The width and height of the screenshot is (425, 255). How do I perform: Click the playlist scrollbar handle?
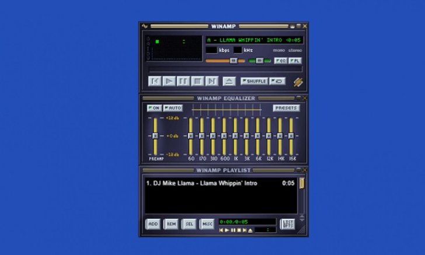[x=302, y=183]
